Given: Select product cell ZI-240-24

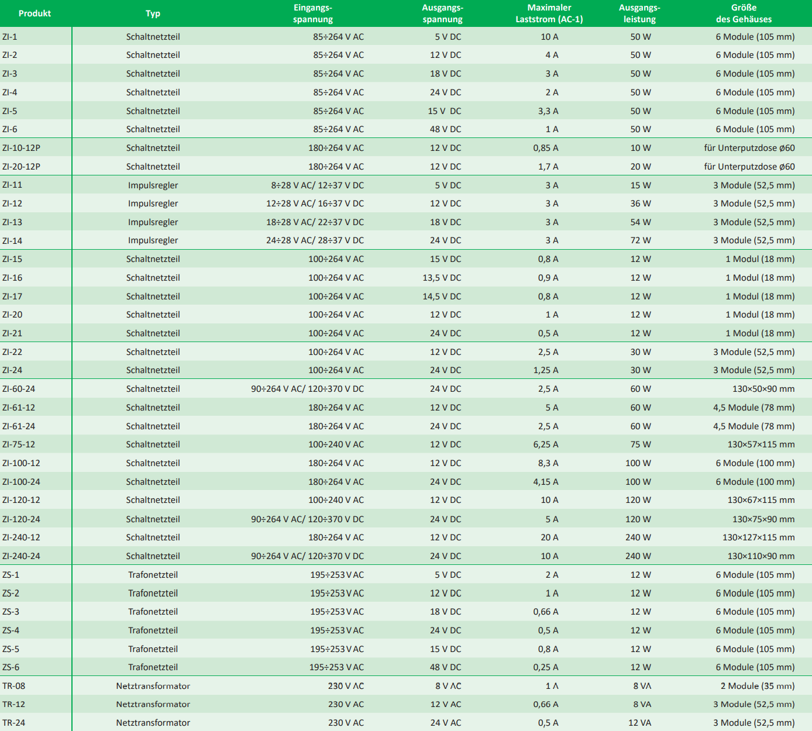Looking at the screenshot, I should click(21, 556).
